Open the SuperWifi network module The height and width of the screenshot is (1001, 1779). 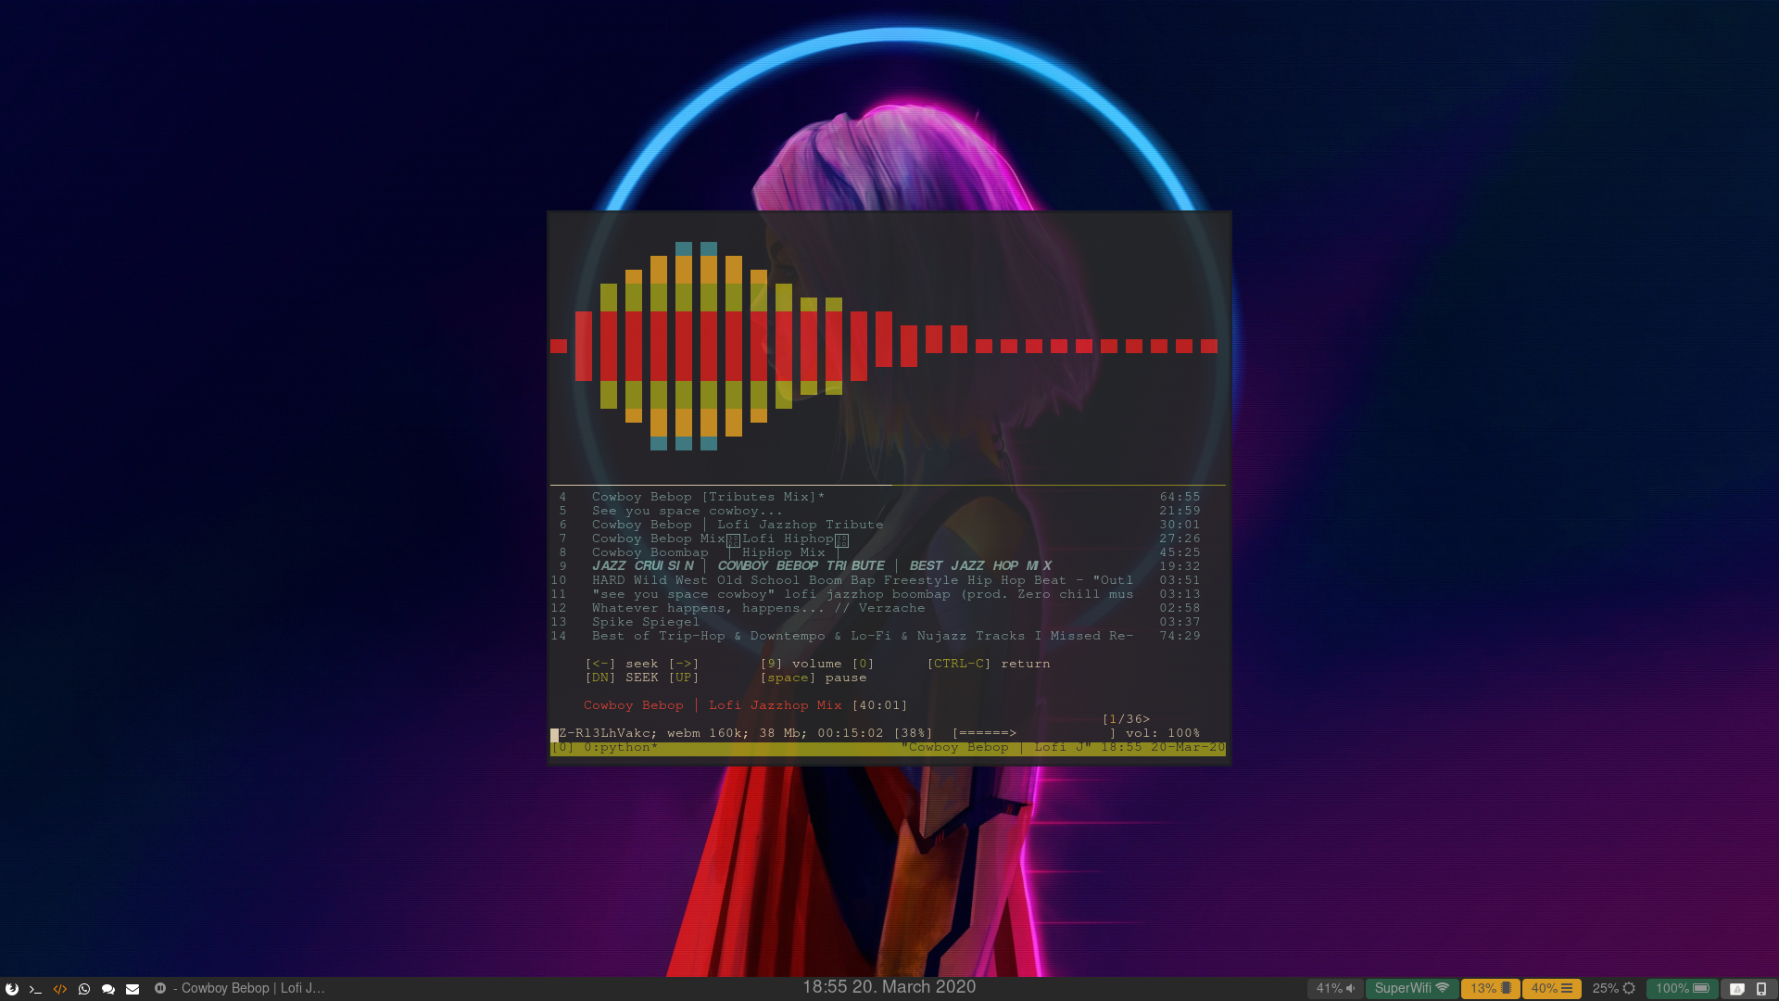1411,989
